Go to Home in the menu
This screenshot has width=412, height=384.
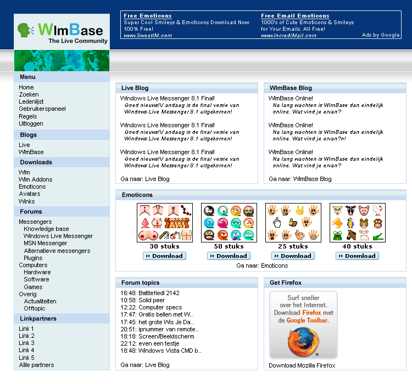(26, 87)
